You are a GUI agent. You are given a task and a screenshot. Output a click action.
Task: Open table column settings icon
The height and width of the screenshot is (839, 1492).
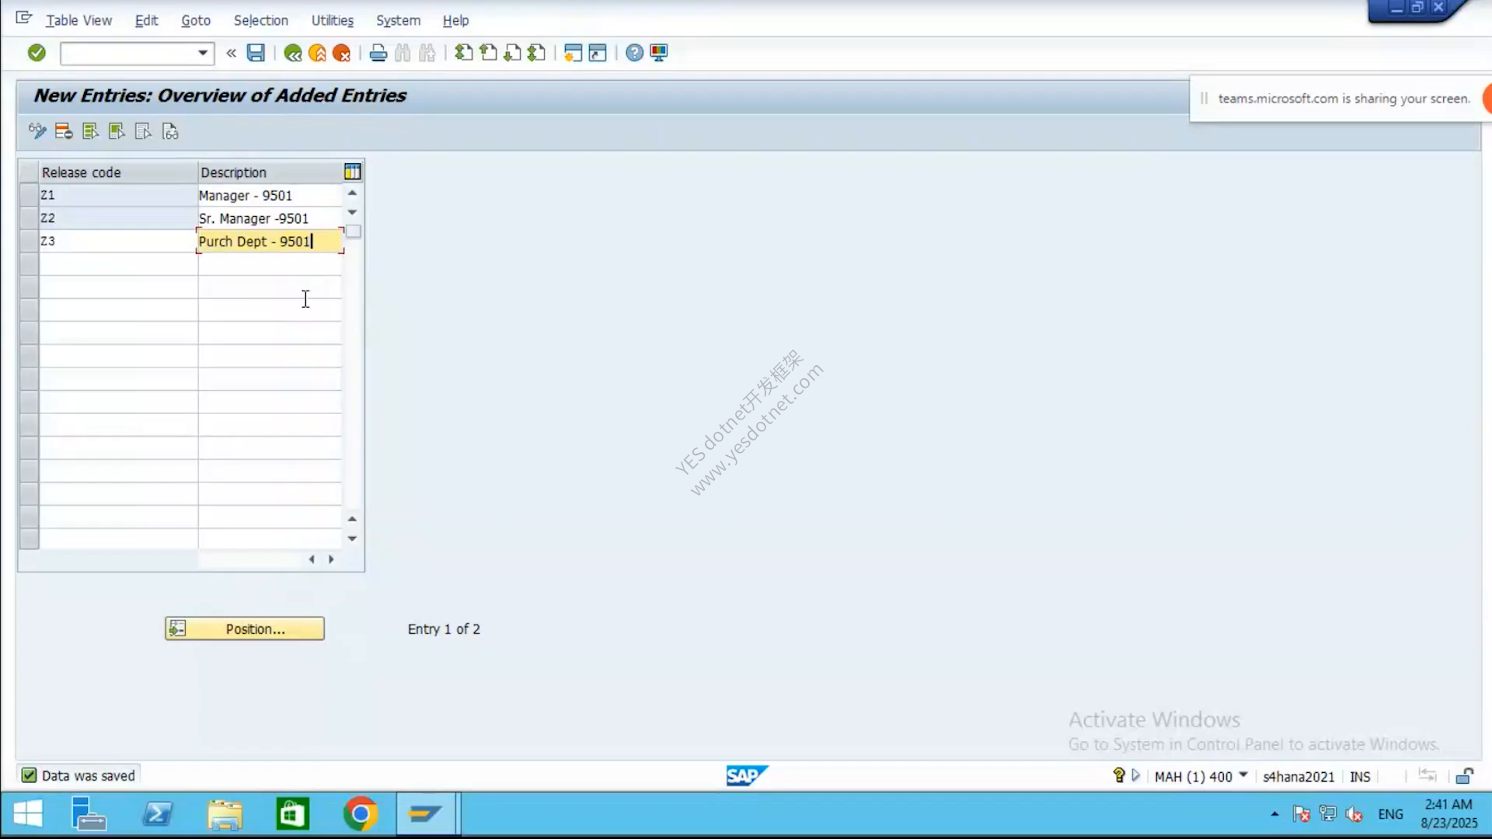(x=352, y=172)
